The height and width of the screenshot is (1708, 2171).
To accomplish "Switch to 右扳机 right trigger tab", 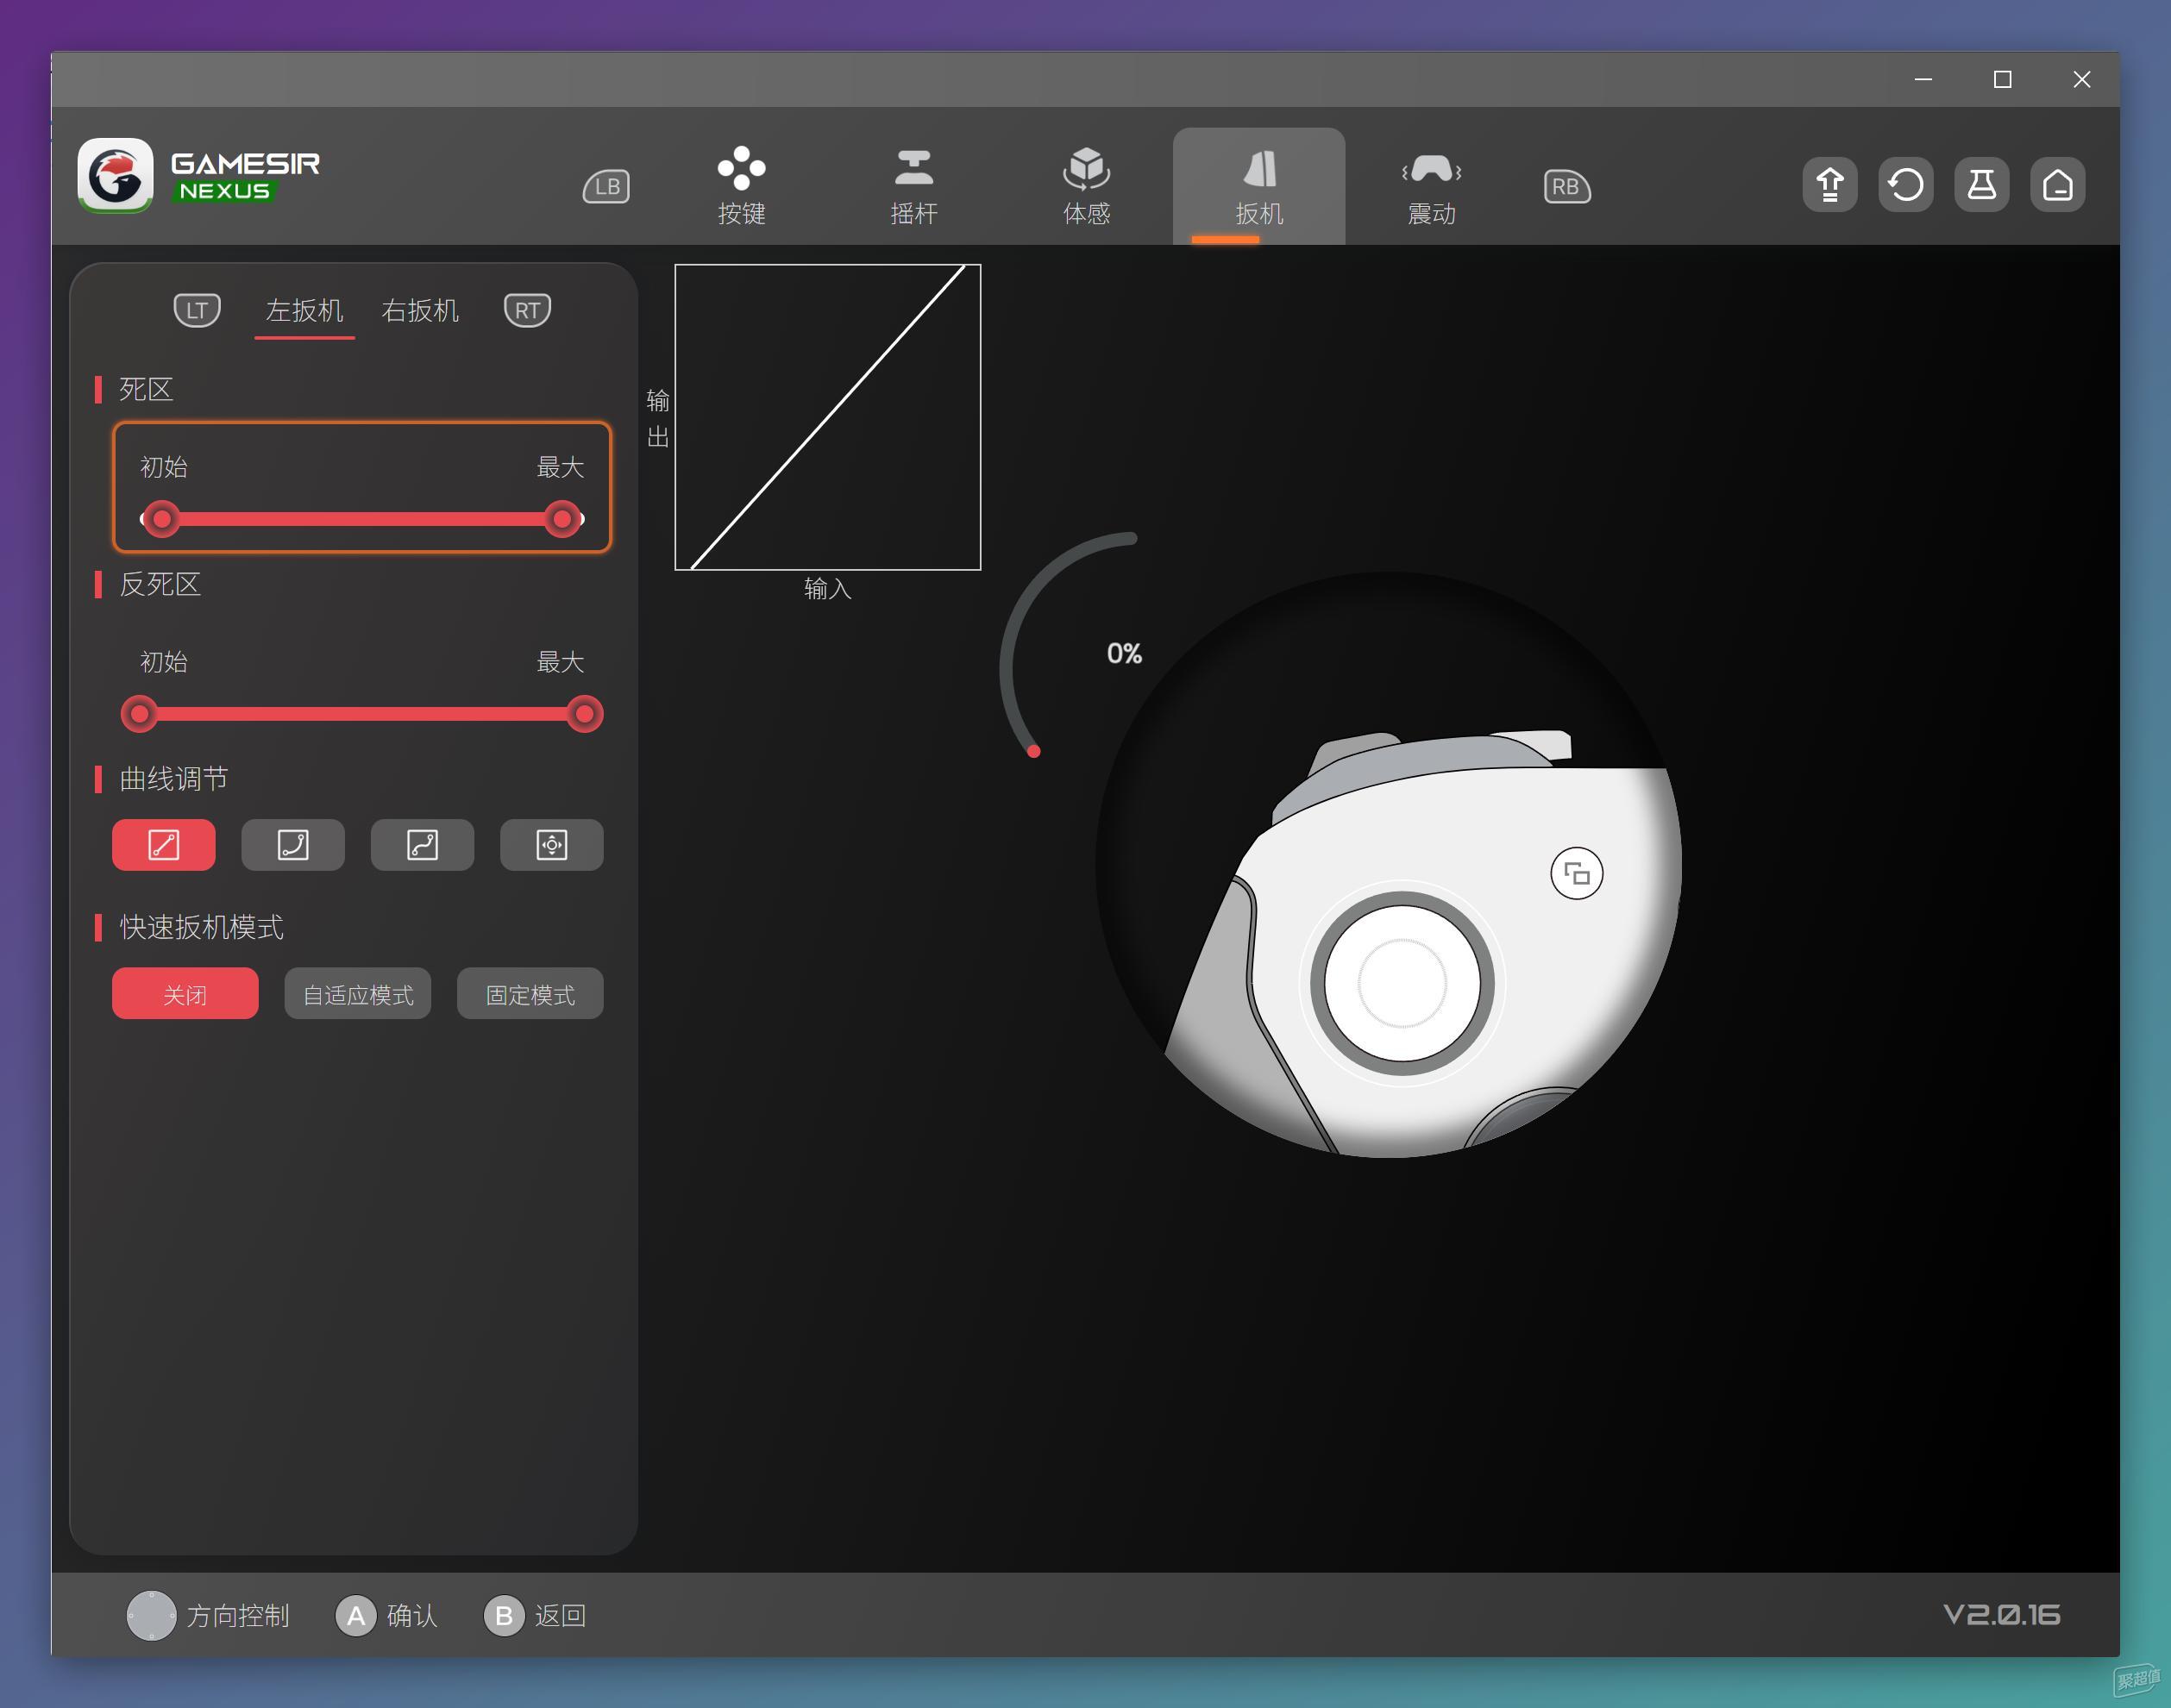I will [420, 311].
